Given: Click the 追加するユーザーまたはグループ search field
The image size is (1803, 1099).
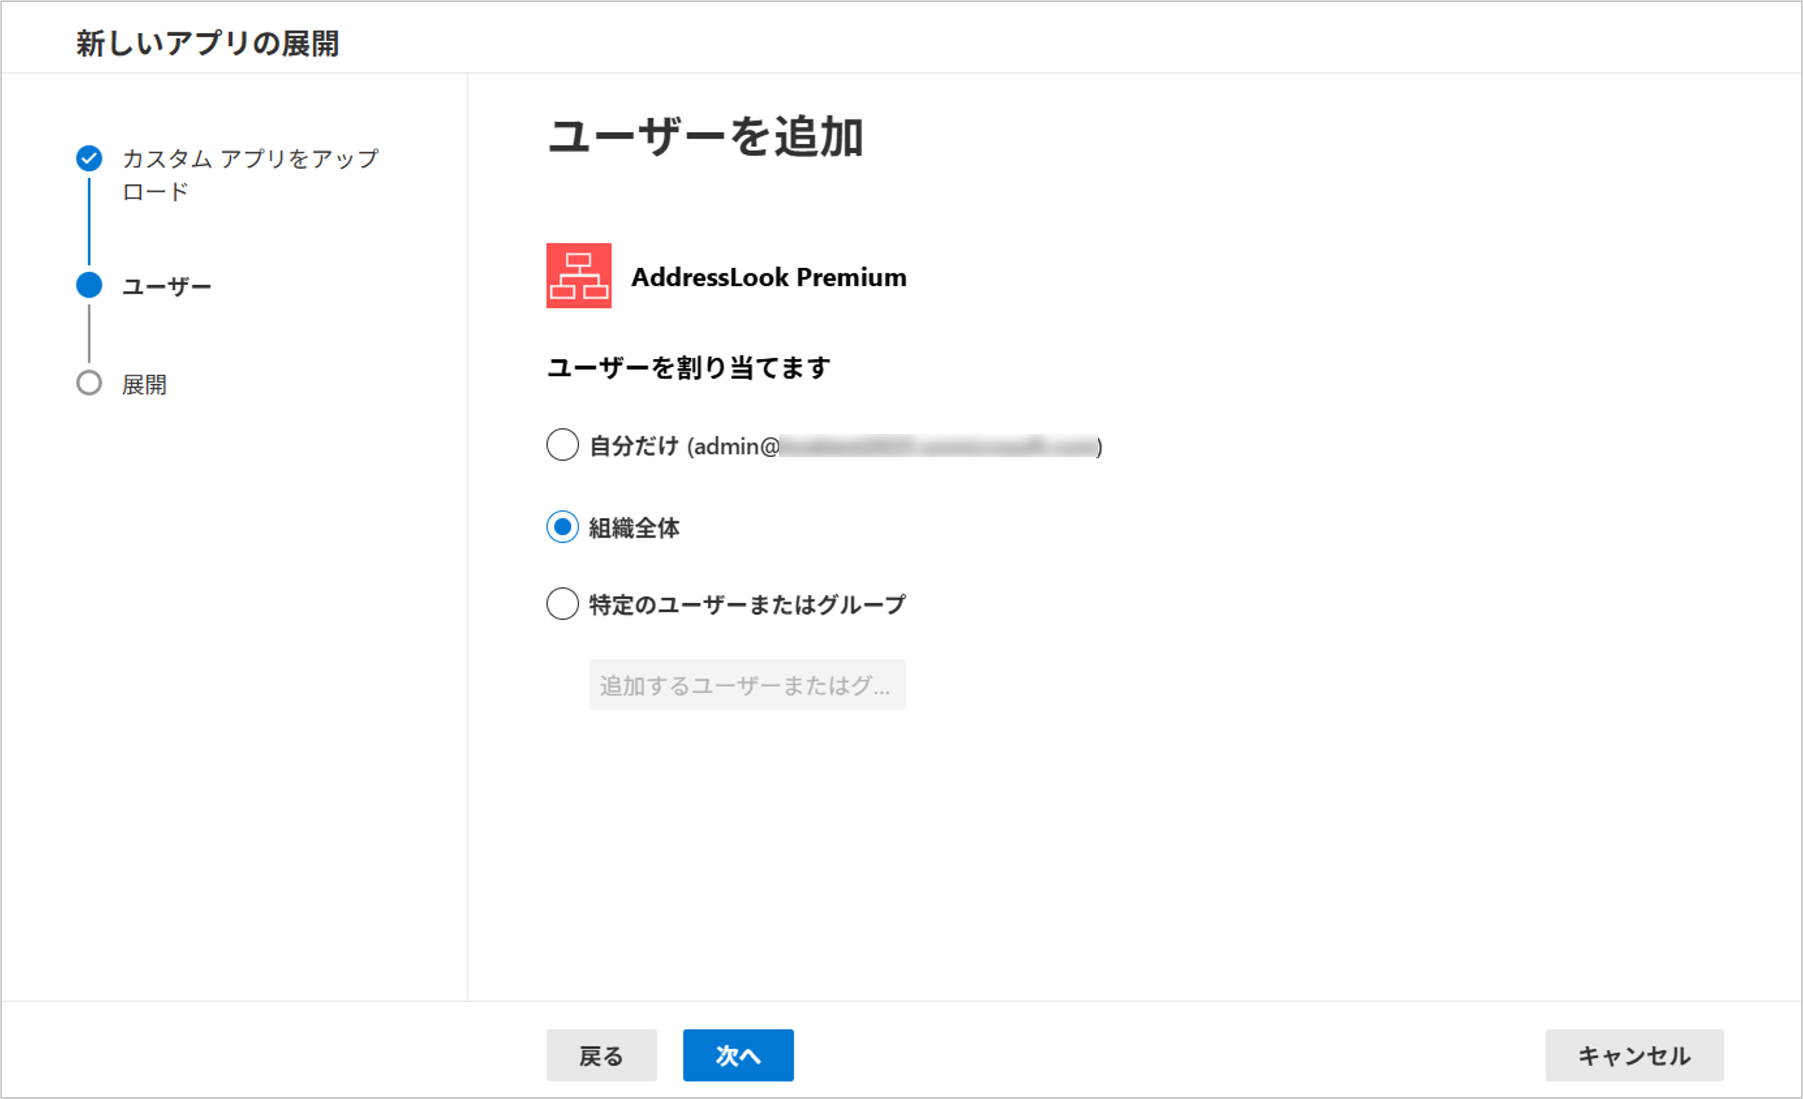Looking at the screenshot, I should tap(747, 685).
